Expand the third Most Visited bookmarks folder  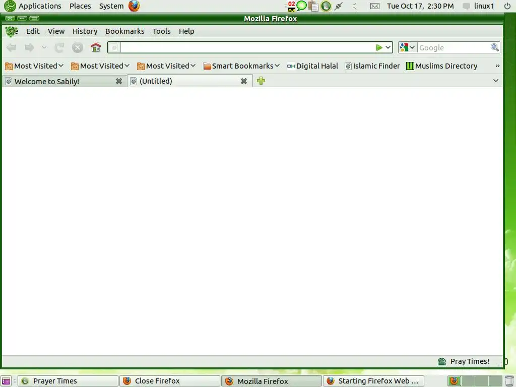tap(166, 66)
